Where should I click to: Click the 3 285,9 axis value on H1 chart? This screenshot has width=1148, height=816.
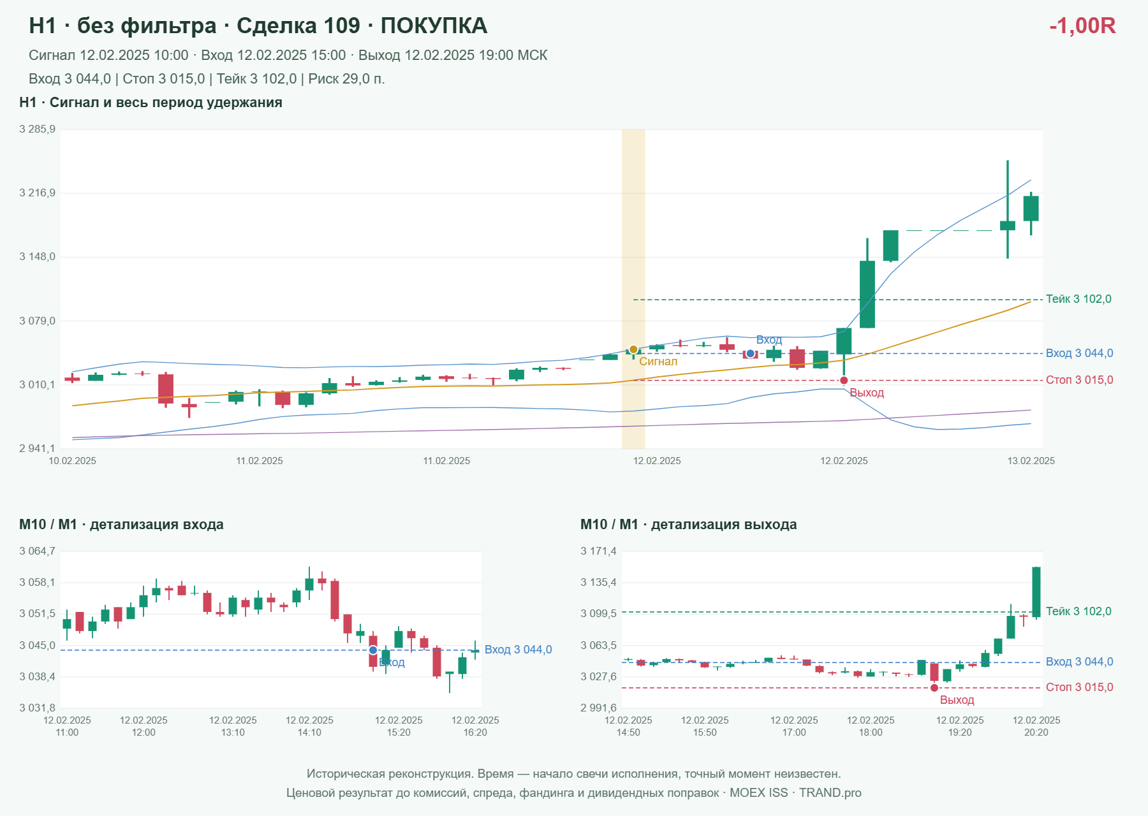point(38,129)
